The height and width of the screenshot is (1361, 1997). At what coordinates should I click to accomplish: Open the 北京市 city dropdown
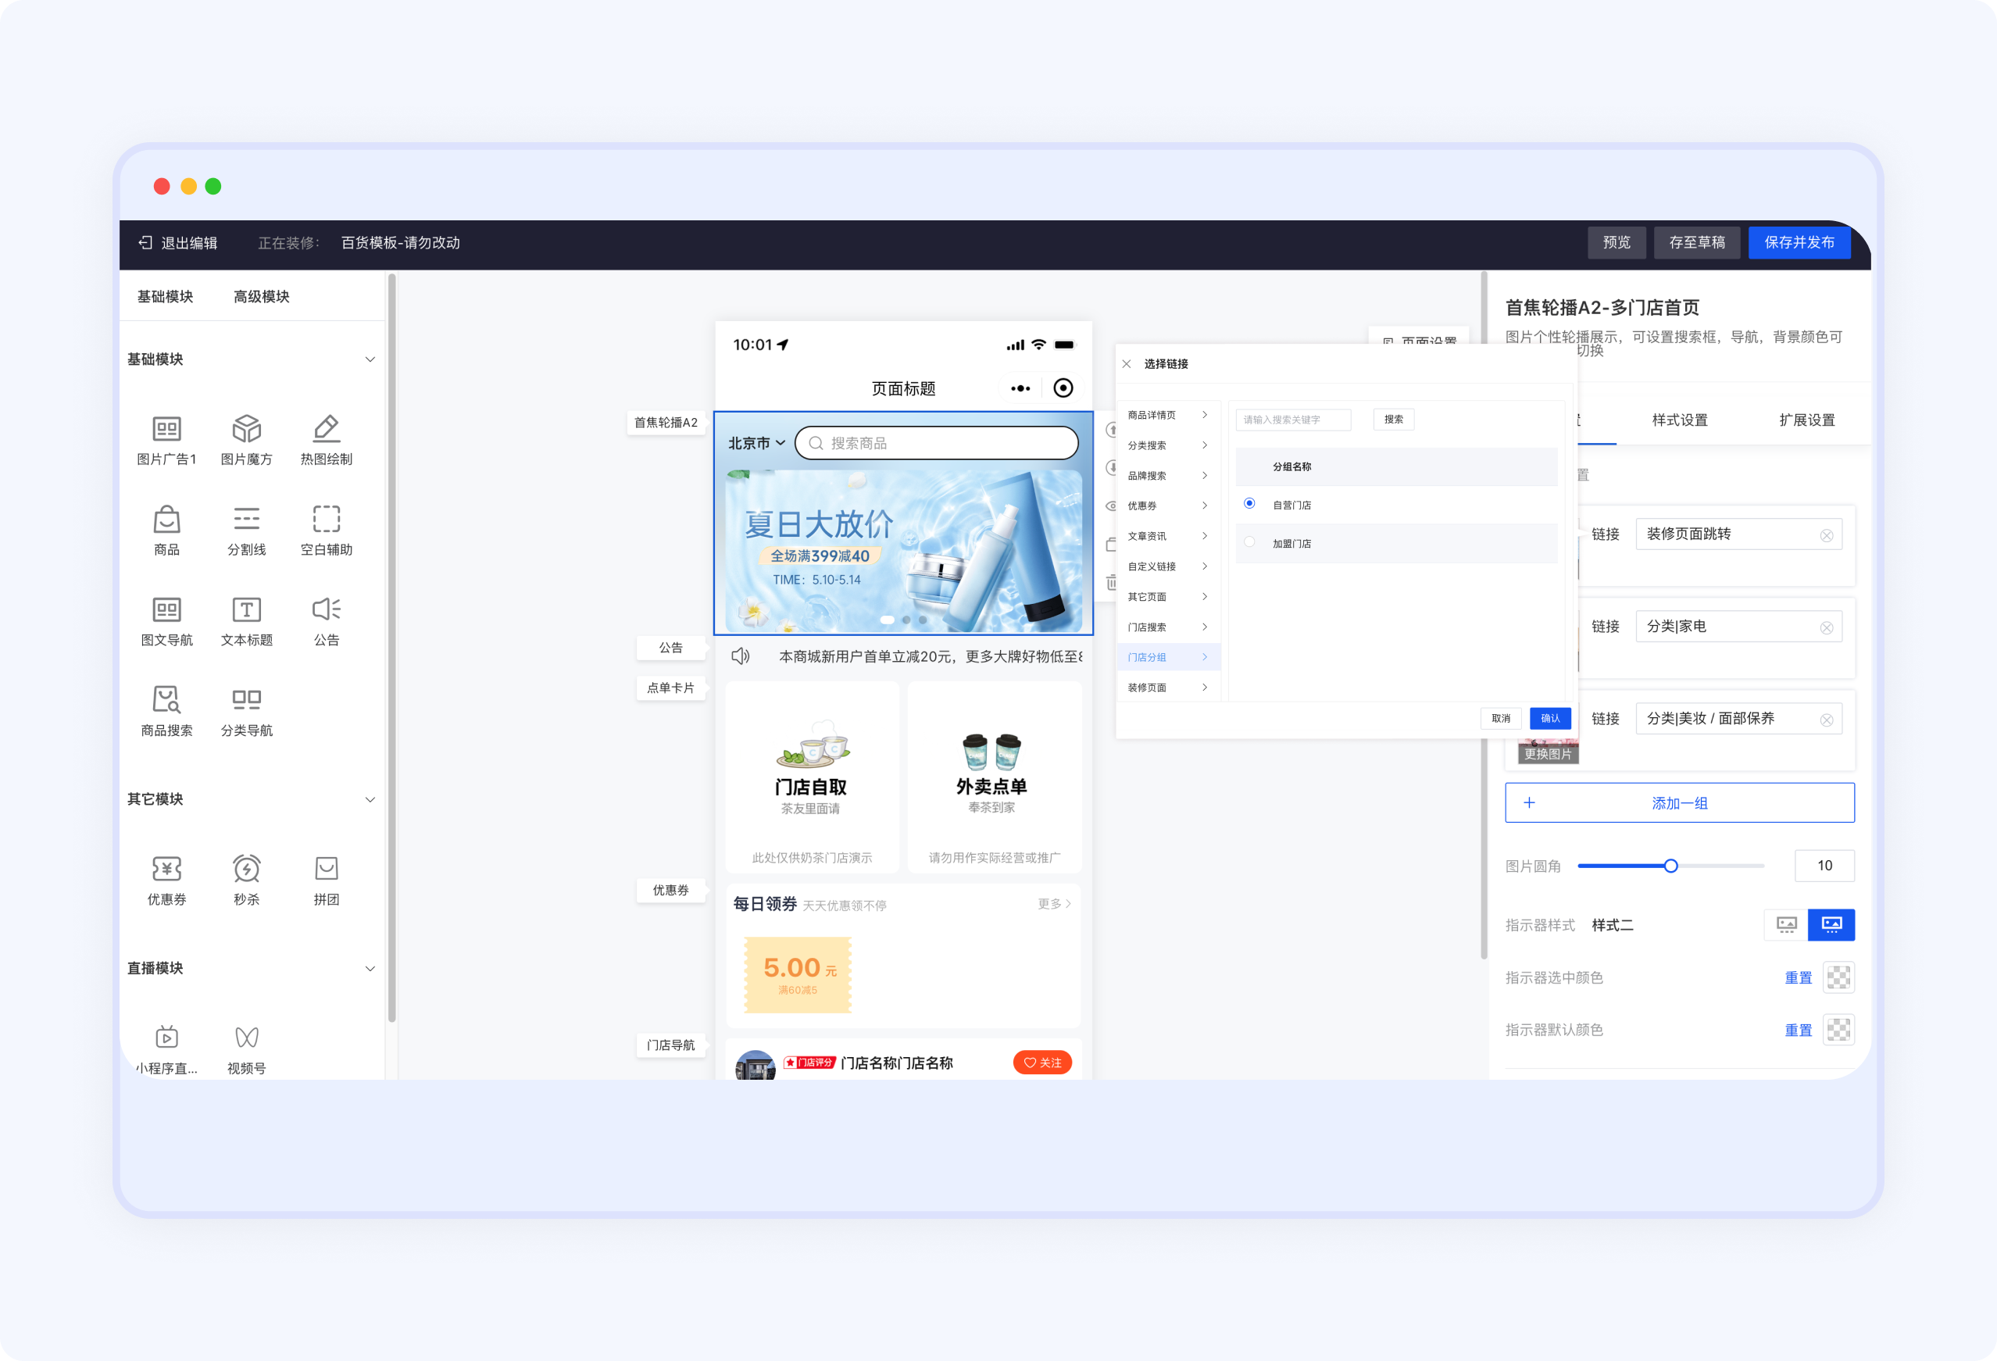click(756, 443)
